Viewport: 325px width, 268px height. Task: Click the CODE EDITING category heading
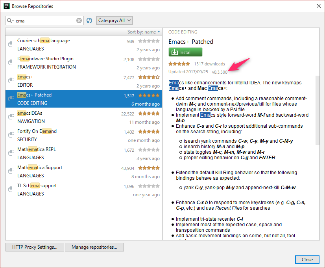183,32
